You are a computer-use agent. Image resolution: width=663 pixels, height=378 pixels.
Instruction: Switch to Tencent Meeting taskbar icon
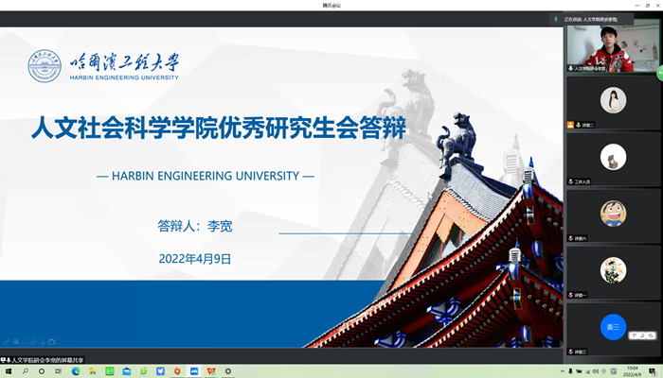(193, 371)
